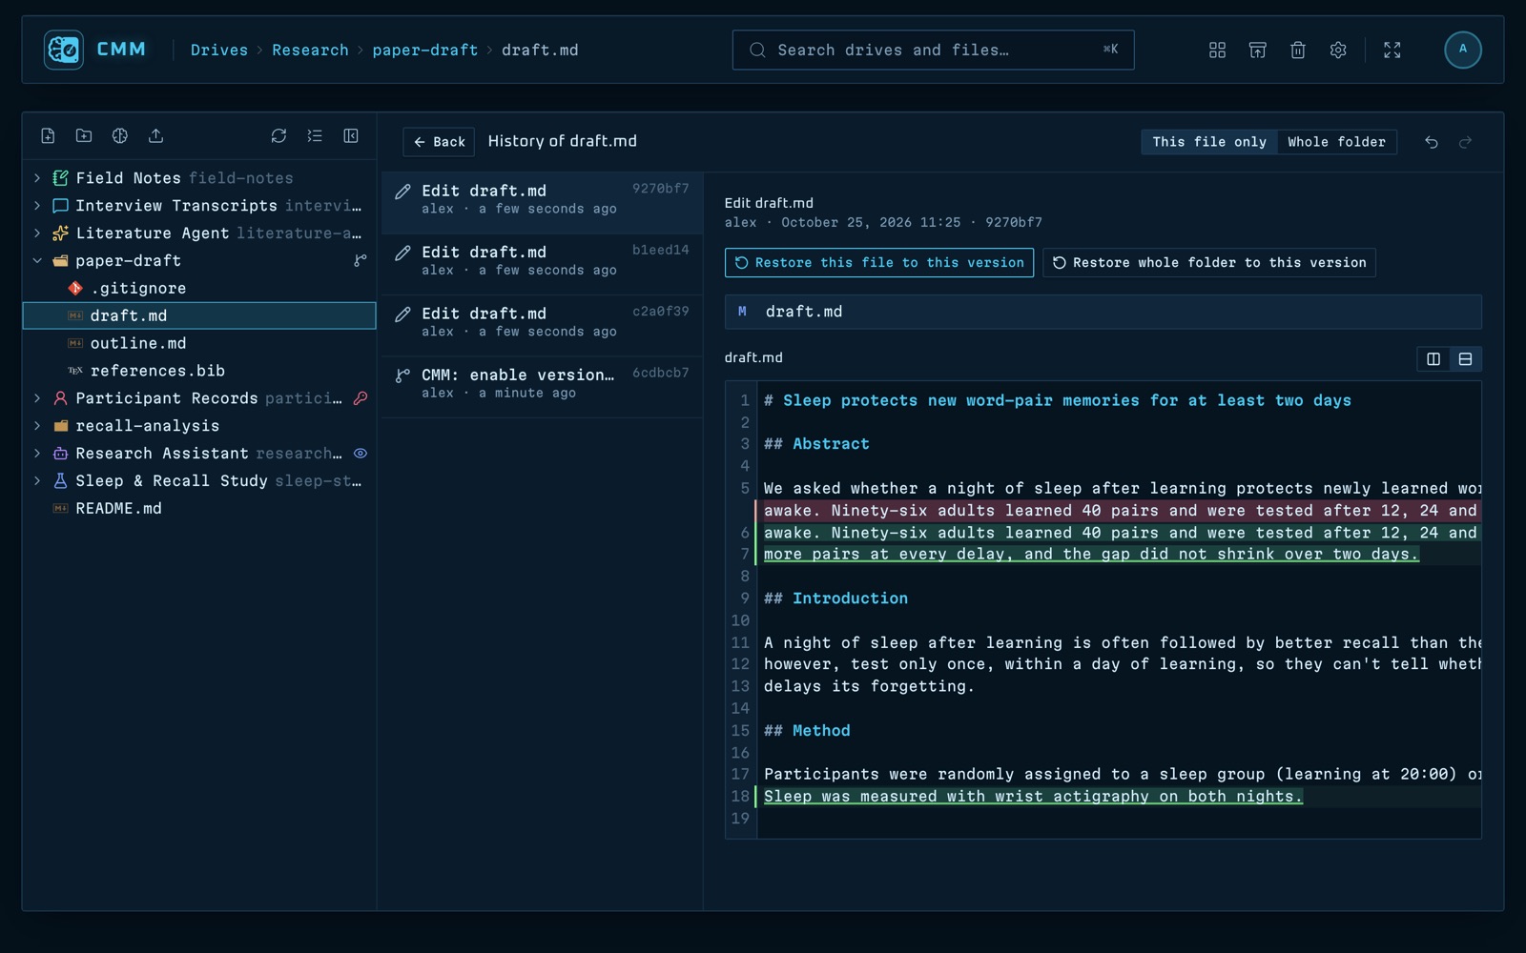Expand the Interview Transcripts drive
The image size is (1526, 953).
coord(37,206)
